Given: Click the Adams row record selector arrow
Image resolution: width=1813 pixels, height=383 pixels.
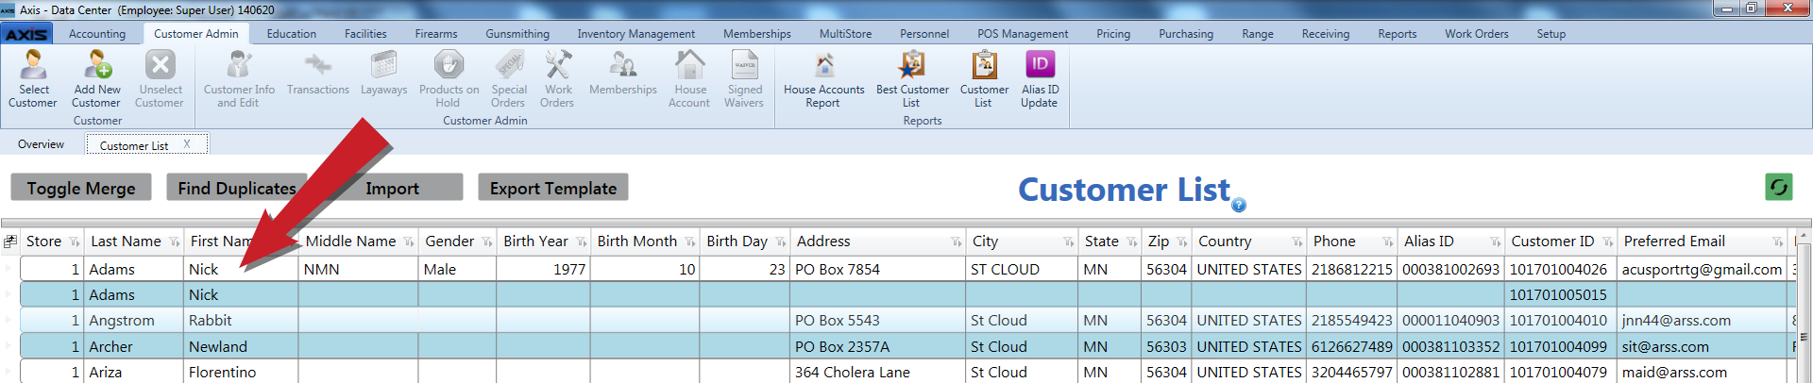Looking at the screenshot, I should tap(9, 269).
